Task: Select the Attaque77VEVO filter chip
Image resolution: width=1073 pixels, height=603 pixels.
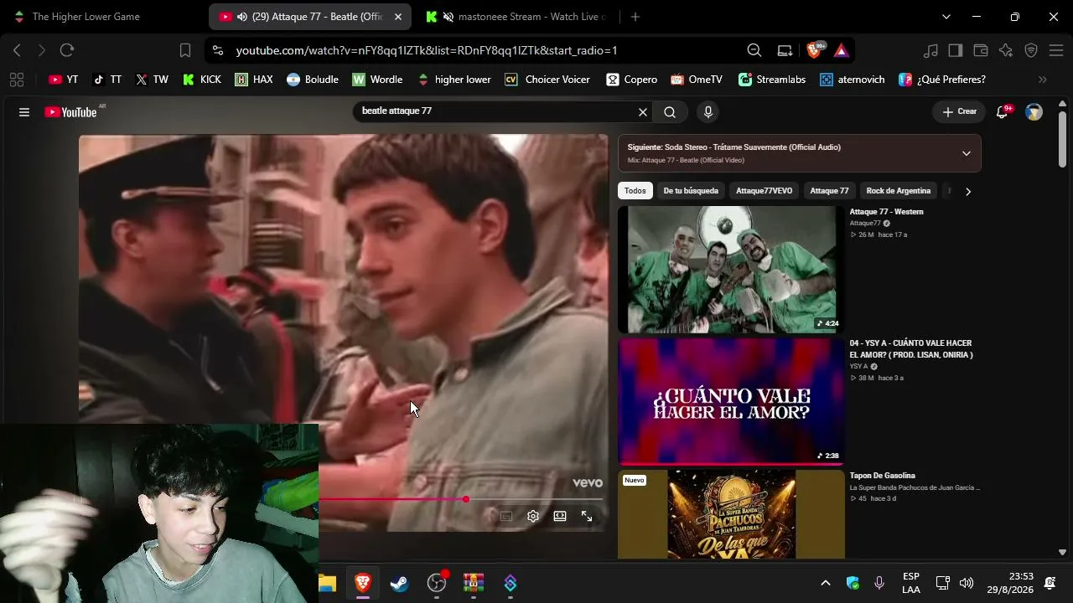Action: coord(764,191)
